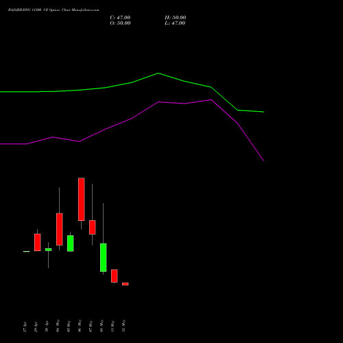
Task: Select the tall red 06 May candle
Action: (x=82, y=199)
